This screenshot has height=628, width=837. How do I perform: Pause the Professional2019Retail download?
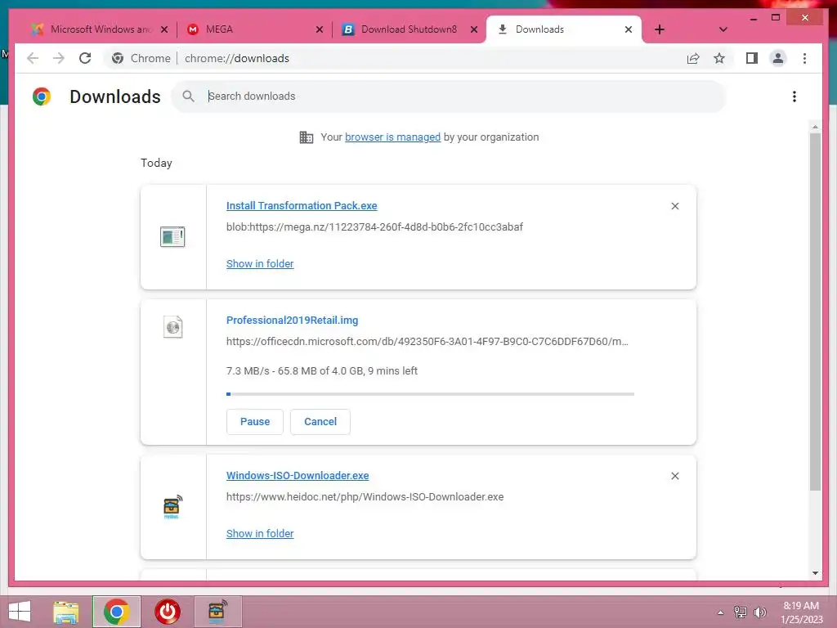pyautogui.click(x=255, y=421)
